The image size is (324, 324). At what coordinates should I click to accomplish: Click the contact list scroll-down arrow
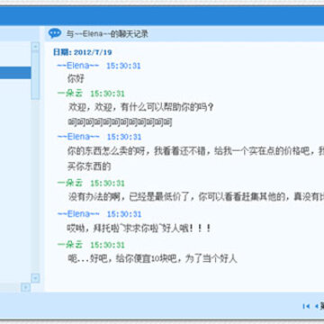[x=35, y=278]
